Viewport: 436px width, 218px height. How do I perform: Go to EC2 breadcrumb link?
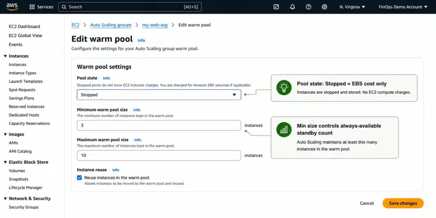tap(75, 25)
